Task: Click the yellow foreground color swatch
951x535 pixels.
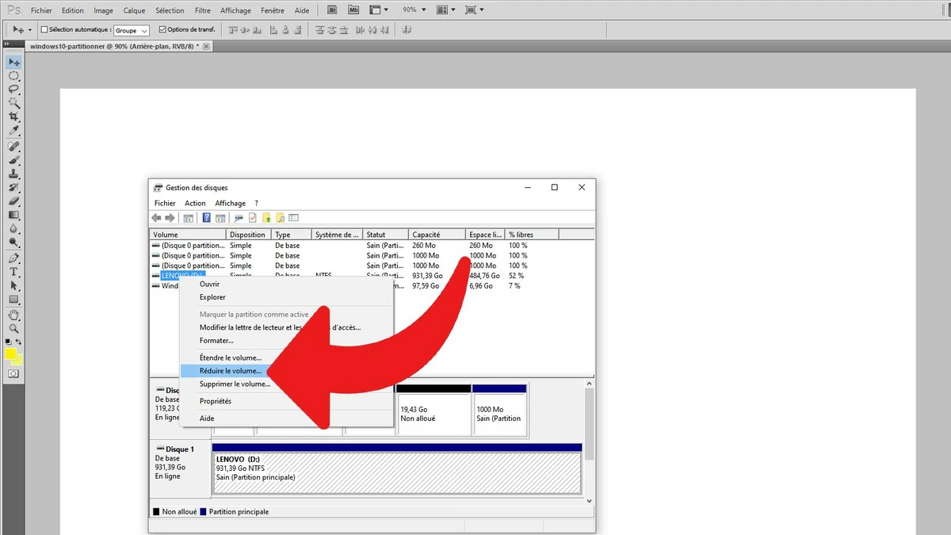Action: pyautogui.click(x=11, y=353)
